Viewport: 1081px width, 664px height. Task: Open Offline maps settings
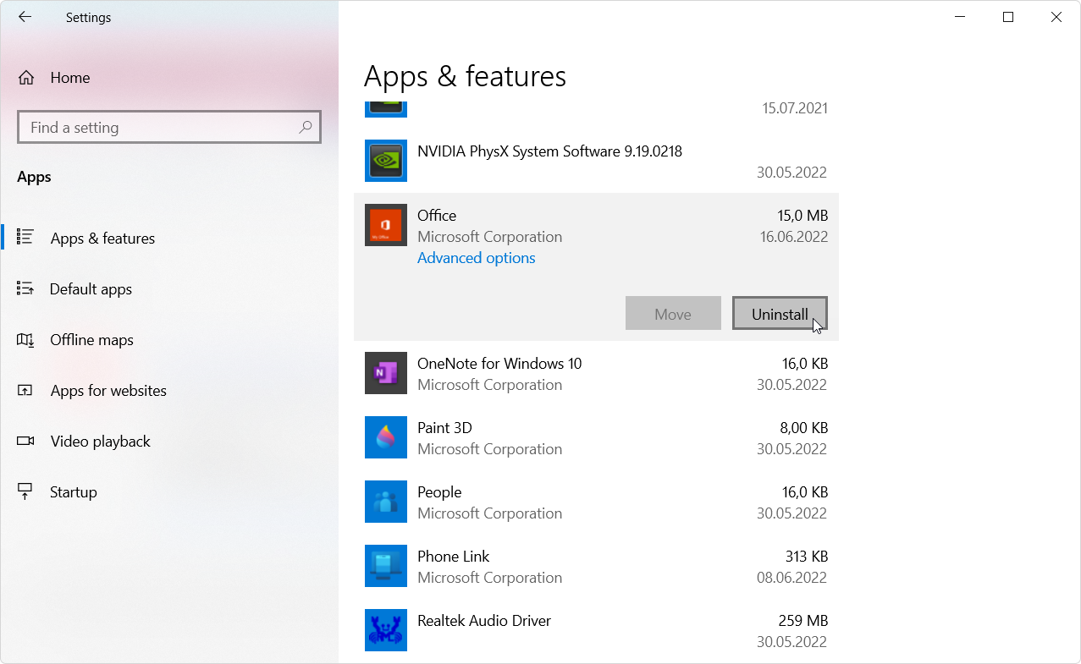pyautogui.click(x=169, y=340)
